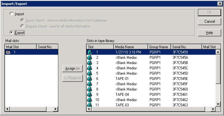Click serial number 3F7C5459
Screen dimensions: 224x116
pyautogui.click(x=180, y=52)
